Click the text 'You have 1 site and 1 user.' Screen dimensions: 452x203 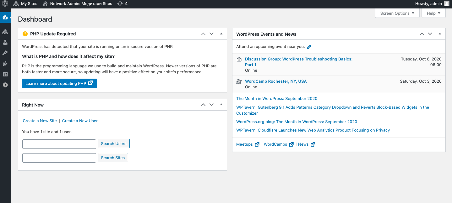(47, 132)
